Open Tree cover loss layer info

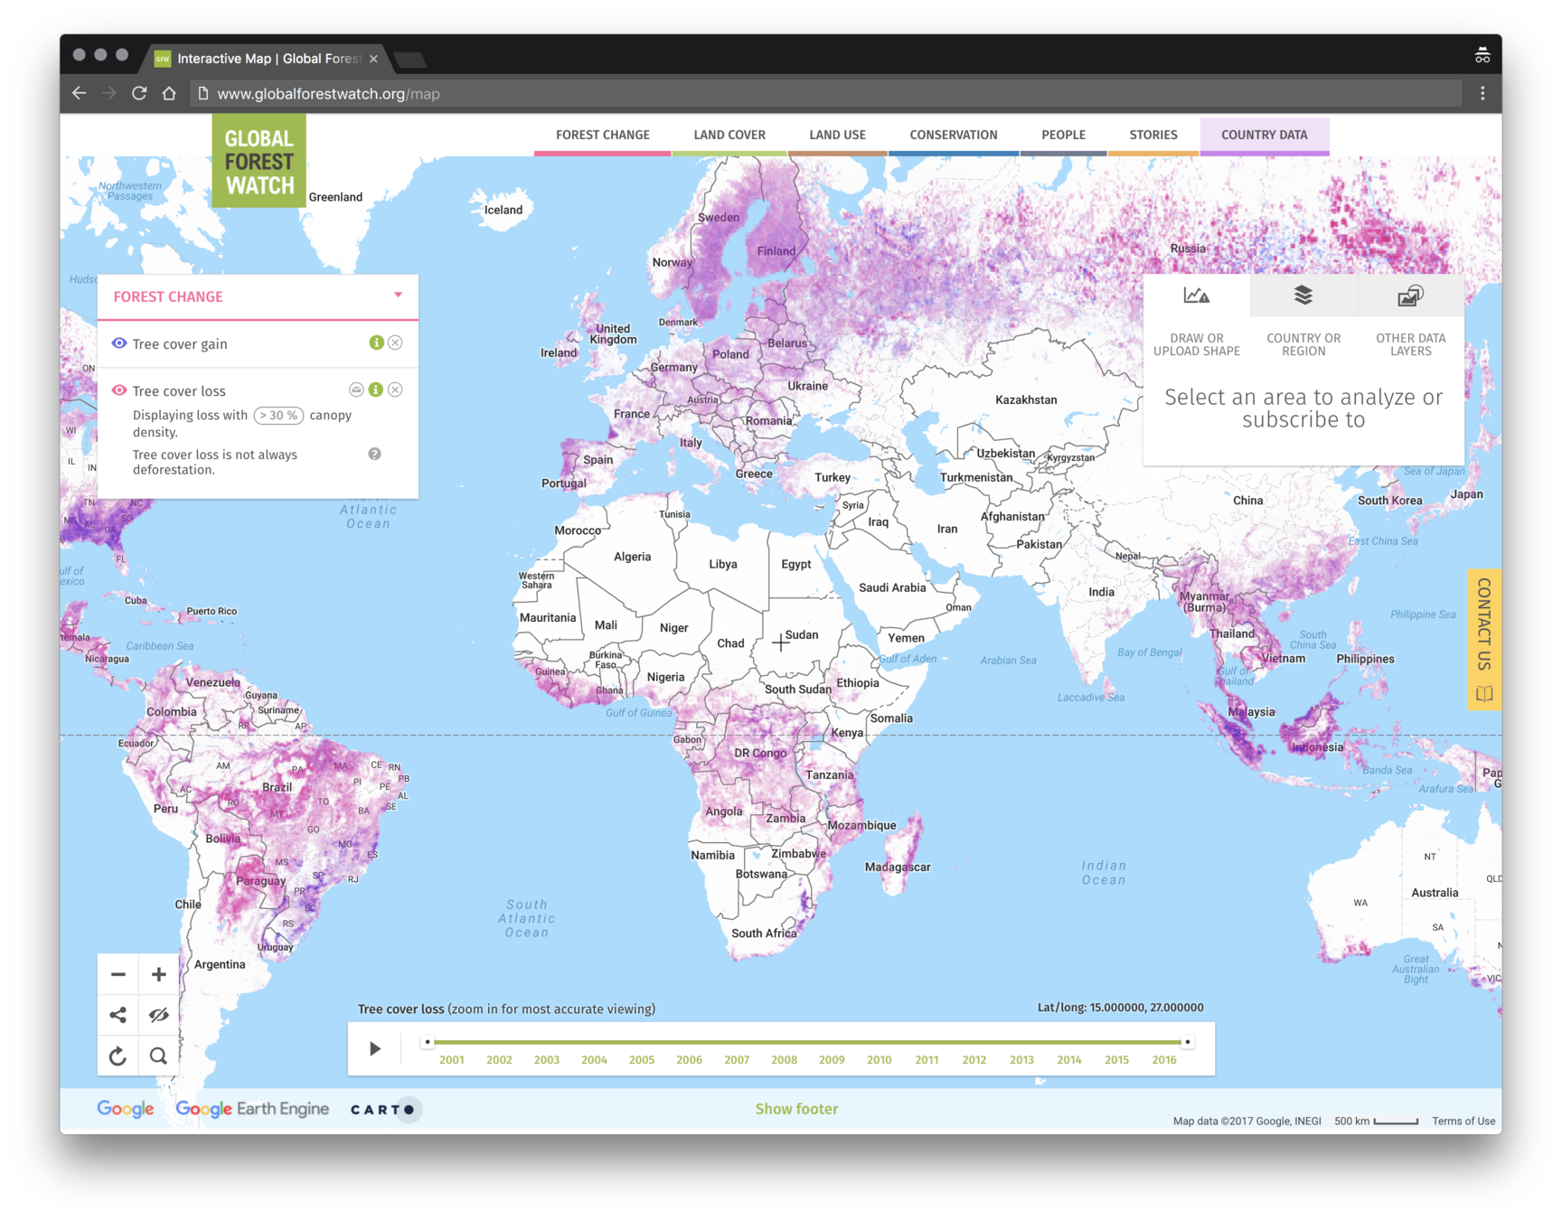click(x=376, y=390)
